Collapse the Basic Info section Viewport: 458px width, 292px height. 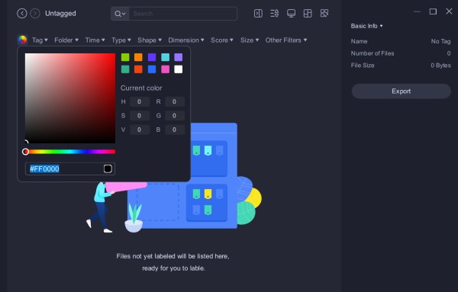366,26
